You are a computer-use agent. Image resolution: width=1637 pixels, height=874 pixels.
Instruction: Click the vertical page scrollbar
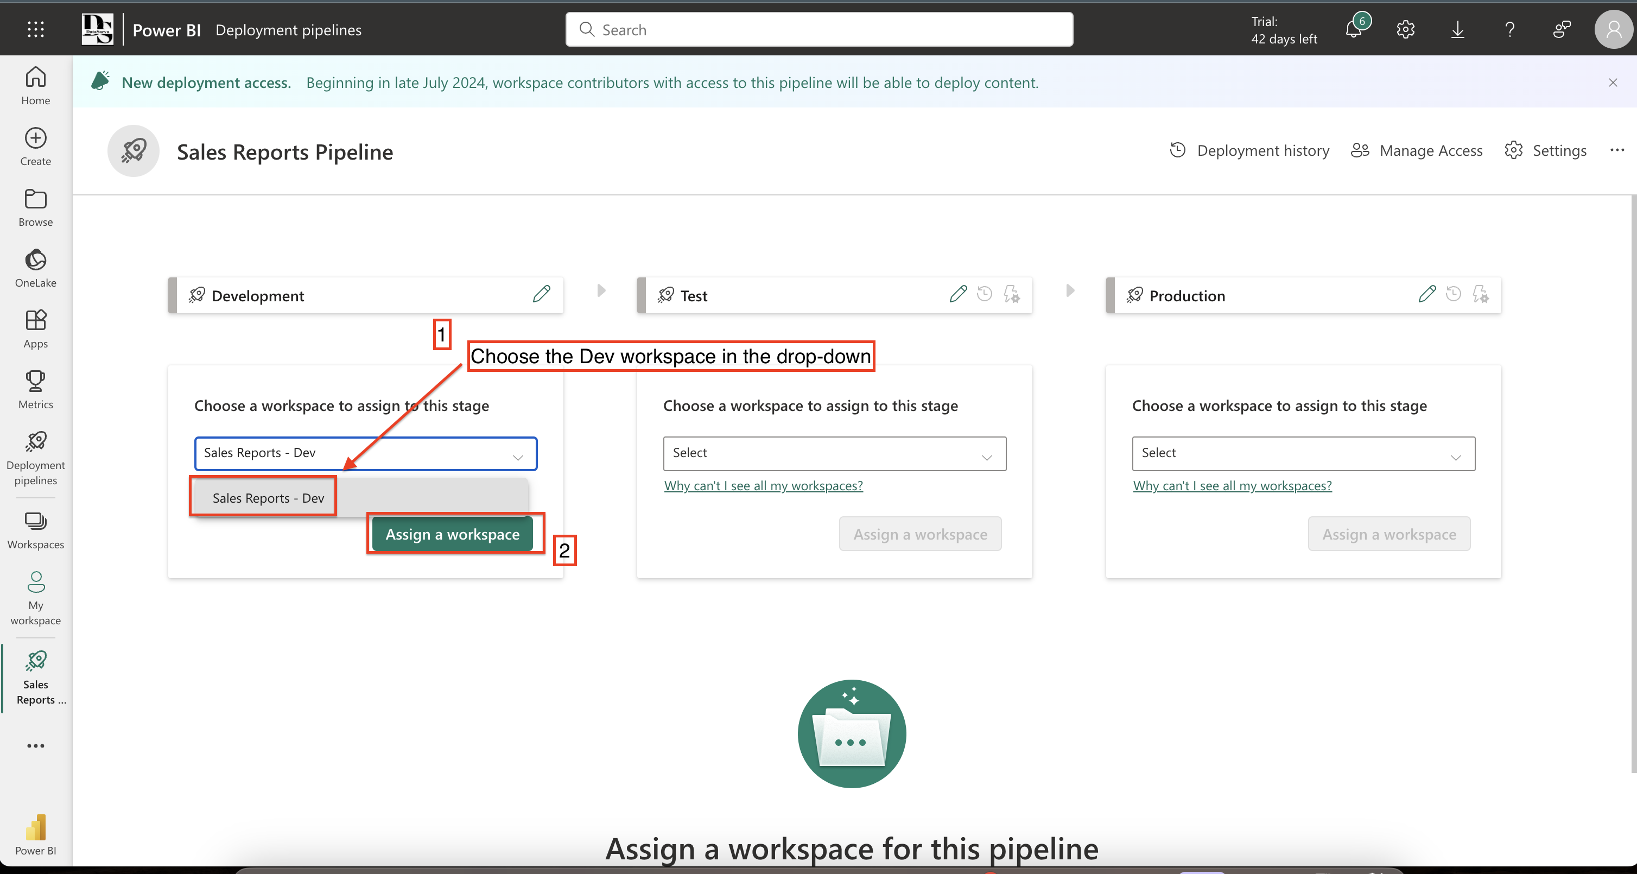1633,483
